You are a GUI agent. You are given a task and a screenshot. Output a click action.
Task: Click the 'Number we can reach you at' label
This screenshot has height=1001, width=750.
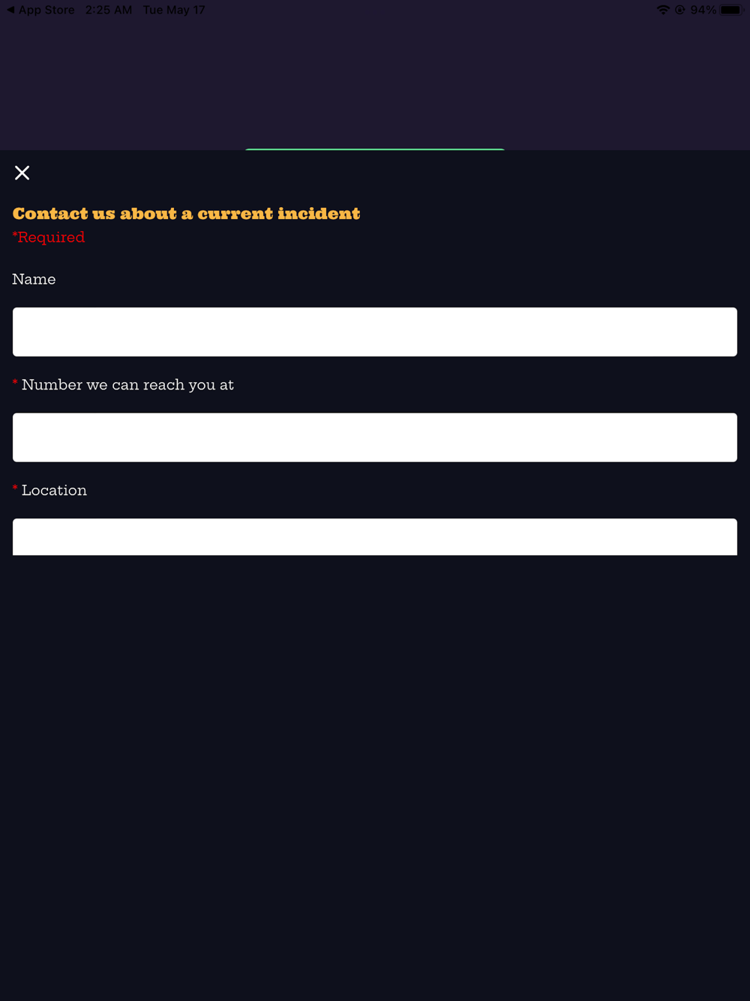tap(127, 385)
